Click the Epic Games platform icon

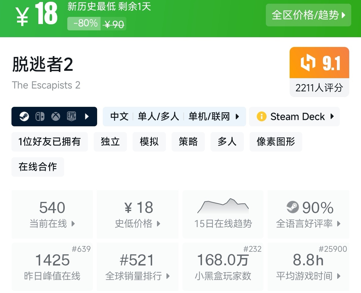[x=71, y=116]
